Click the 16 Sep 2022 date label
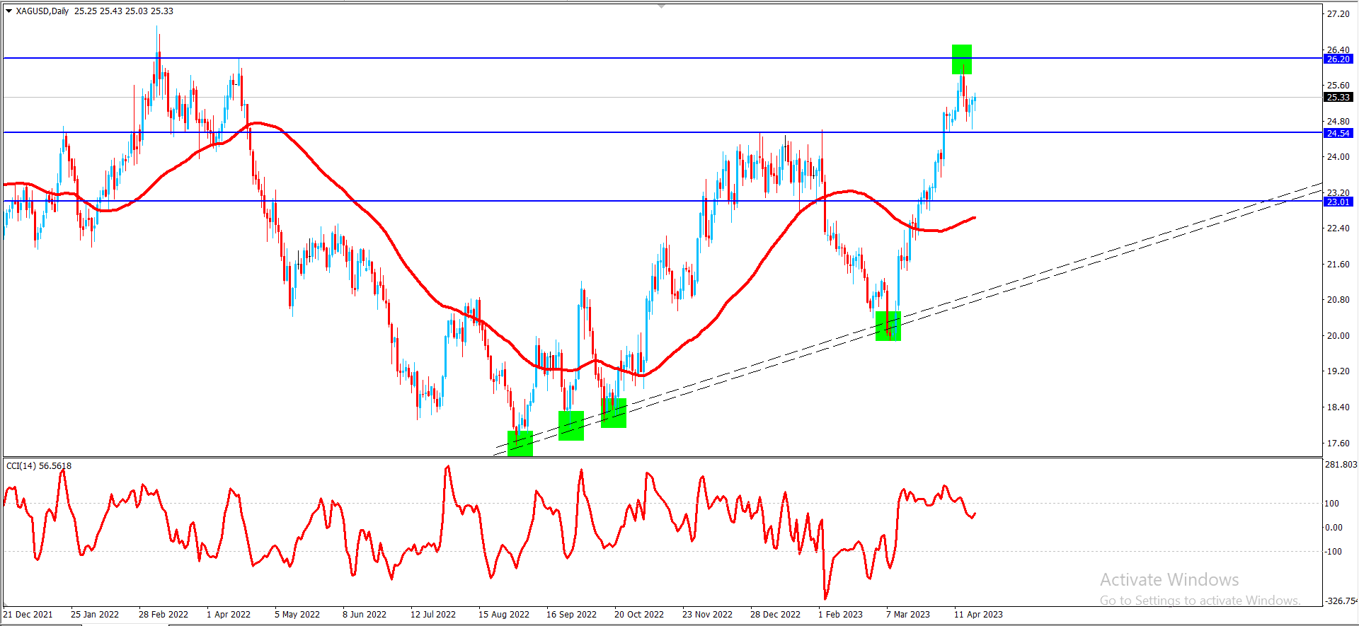The height and width of the screenshot is (626, 1359). pos(571,615)
